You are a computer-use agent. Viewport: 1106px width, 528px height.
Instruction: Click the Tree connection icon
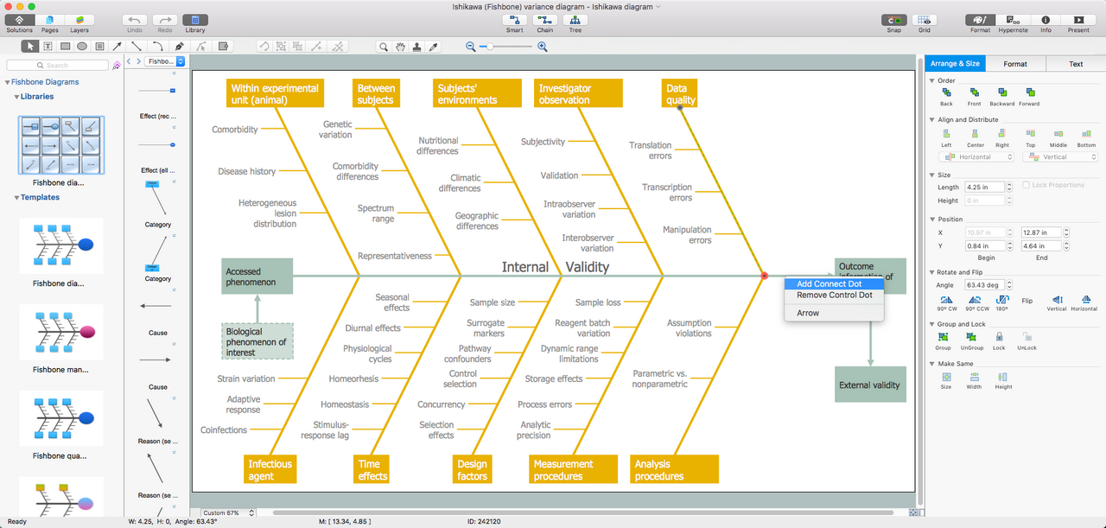575,20
